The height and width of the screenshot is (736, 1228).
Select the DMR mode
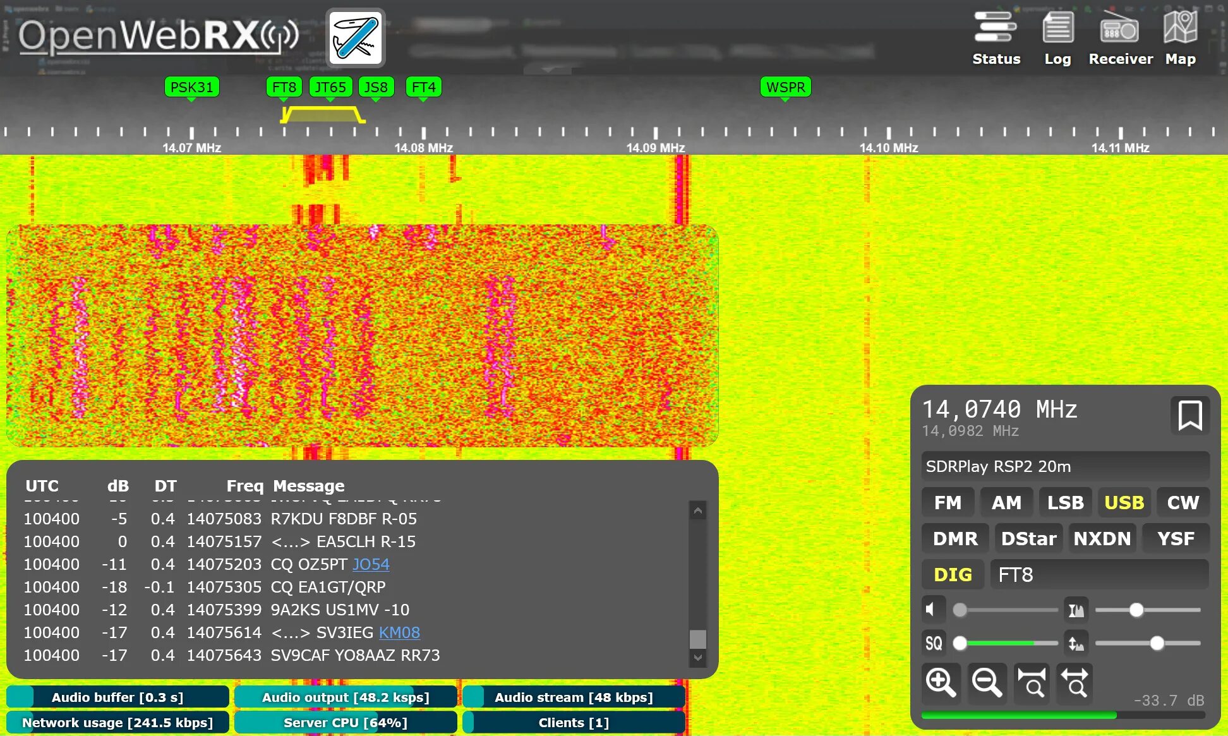(x=954, y=538)
